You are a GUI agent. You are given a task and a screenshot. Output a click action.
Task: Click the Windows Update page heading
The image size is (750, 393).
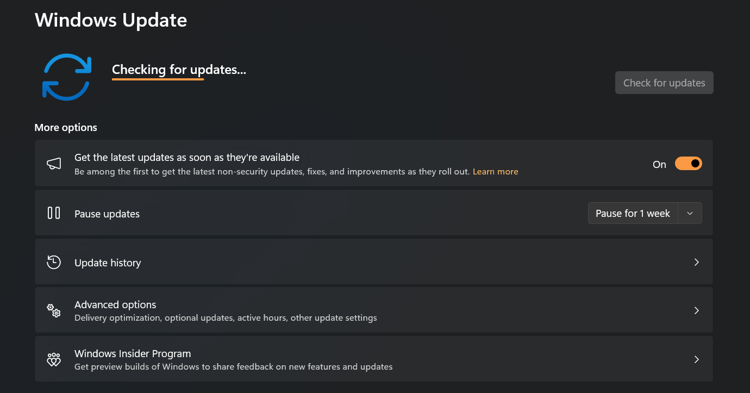pos(111,20)
